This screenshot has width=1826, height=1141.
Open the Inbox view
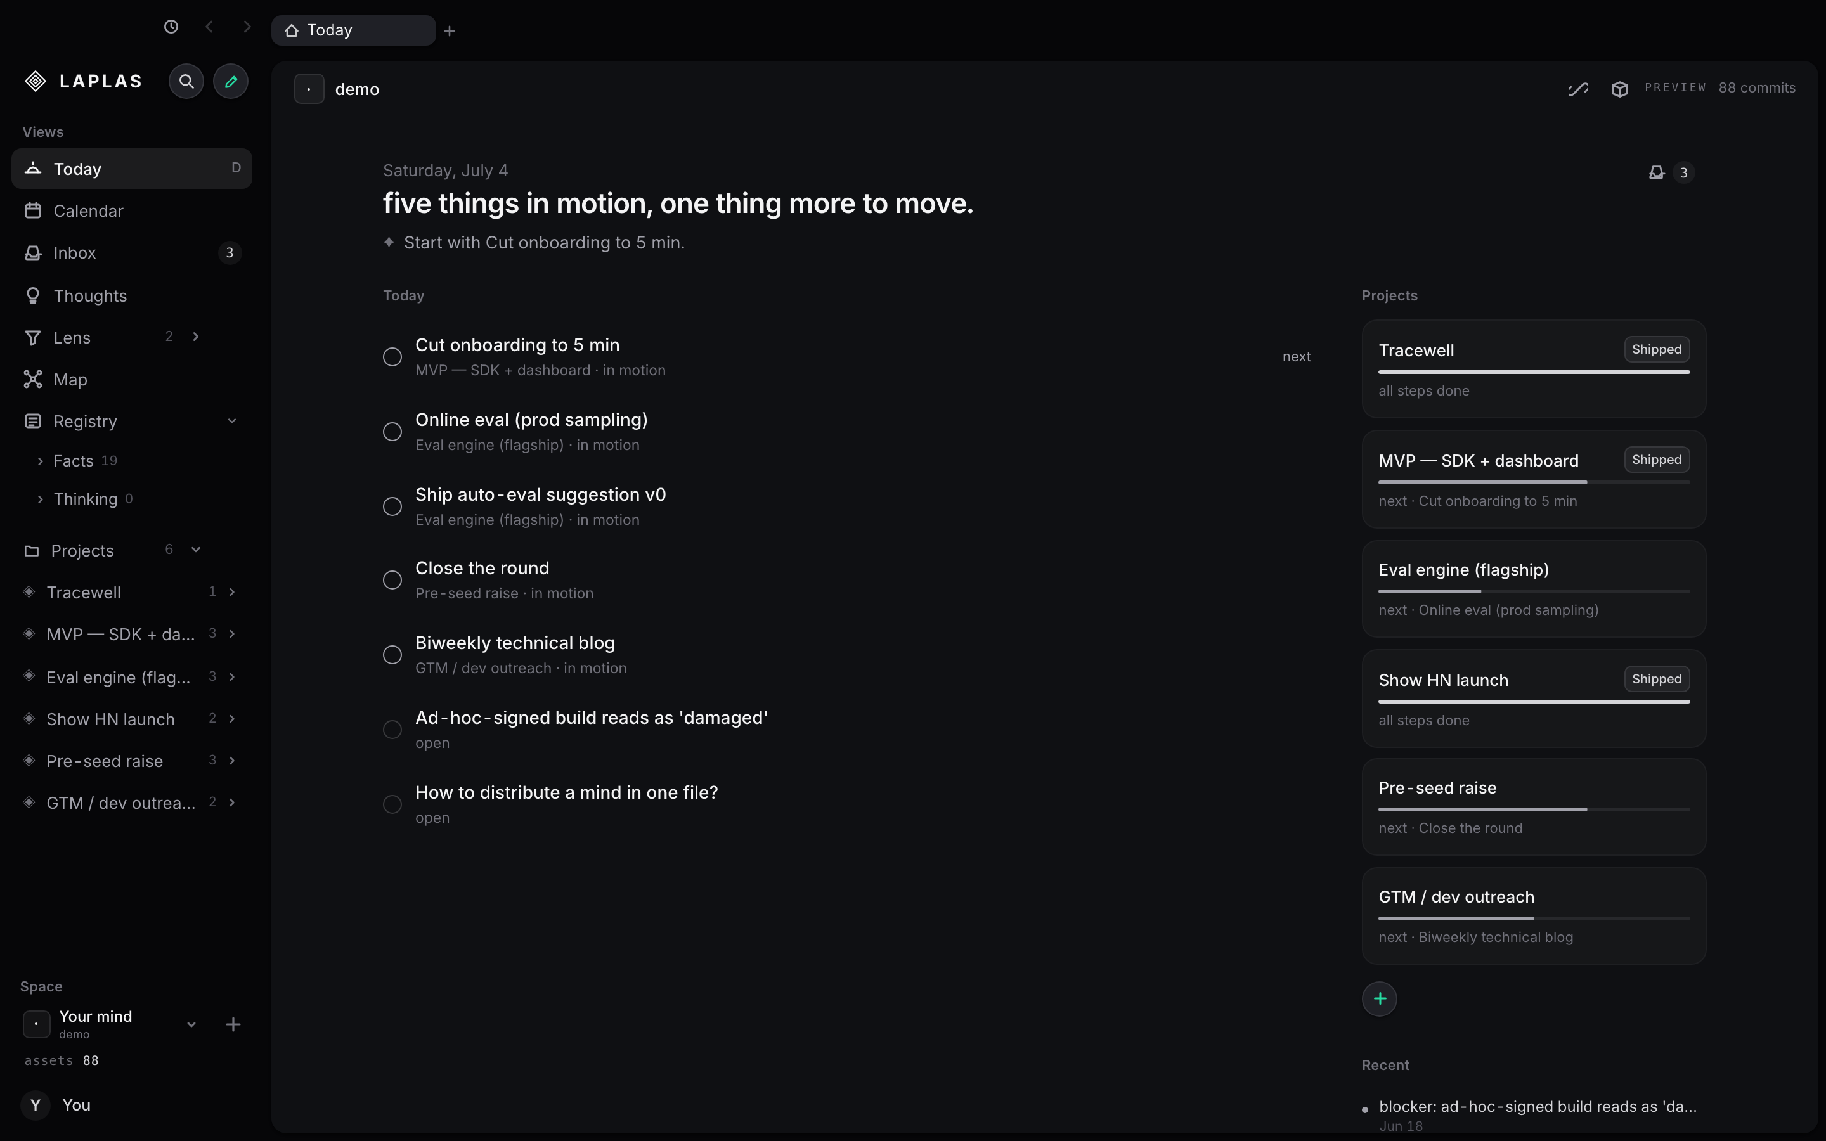pyautogui.click(x=132, y=253)
